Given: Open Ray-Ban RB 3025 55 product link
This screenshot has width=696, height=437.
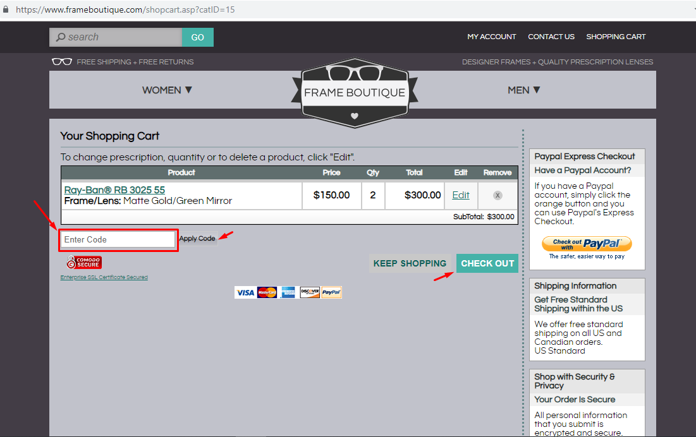Looking at the screenshot, I should coord(114,189).
